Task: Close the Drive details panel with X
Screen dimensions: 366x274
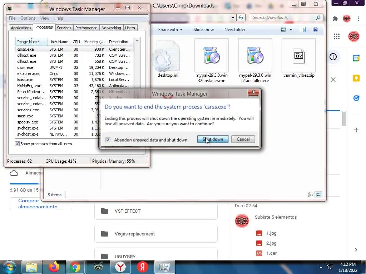Action: click(333, 80)
